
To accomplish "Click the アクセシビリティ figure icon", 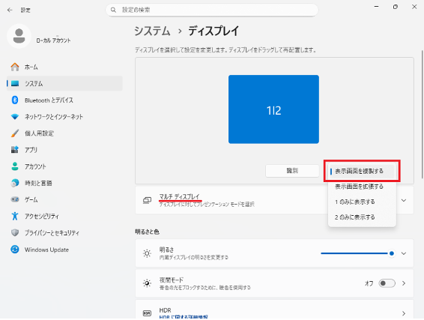I will coord(15,216).
